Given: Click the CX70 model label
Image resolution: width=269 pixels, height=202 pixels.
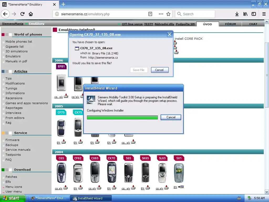Looking at the screenshot, I should [x=111, y=158].
